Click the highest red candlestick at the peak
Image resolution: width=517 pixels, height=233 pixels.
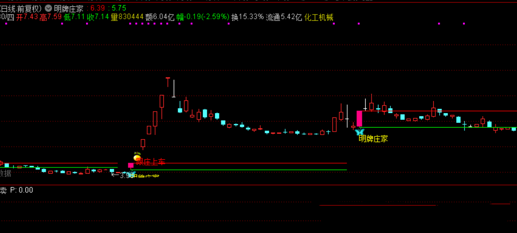coord(168,82)
